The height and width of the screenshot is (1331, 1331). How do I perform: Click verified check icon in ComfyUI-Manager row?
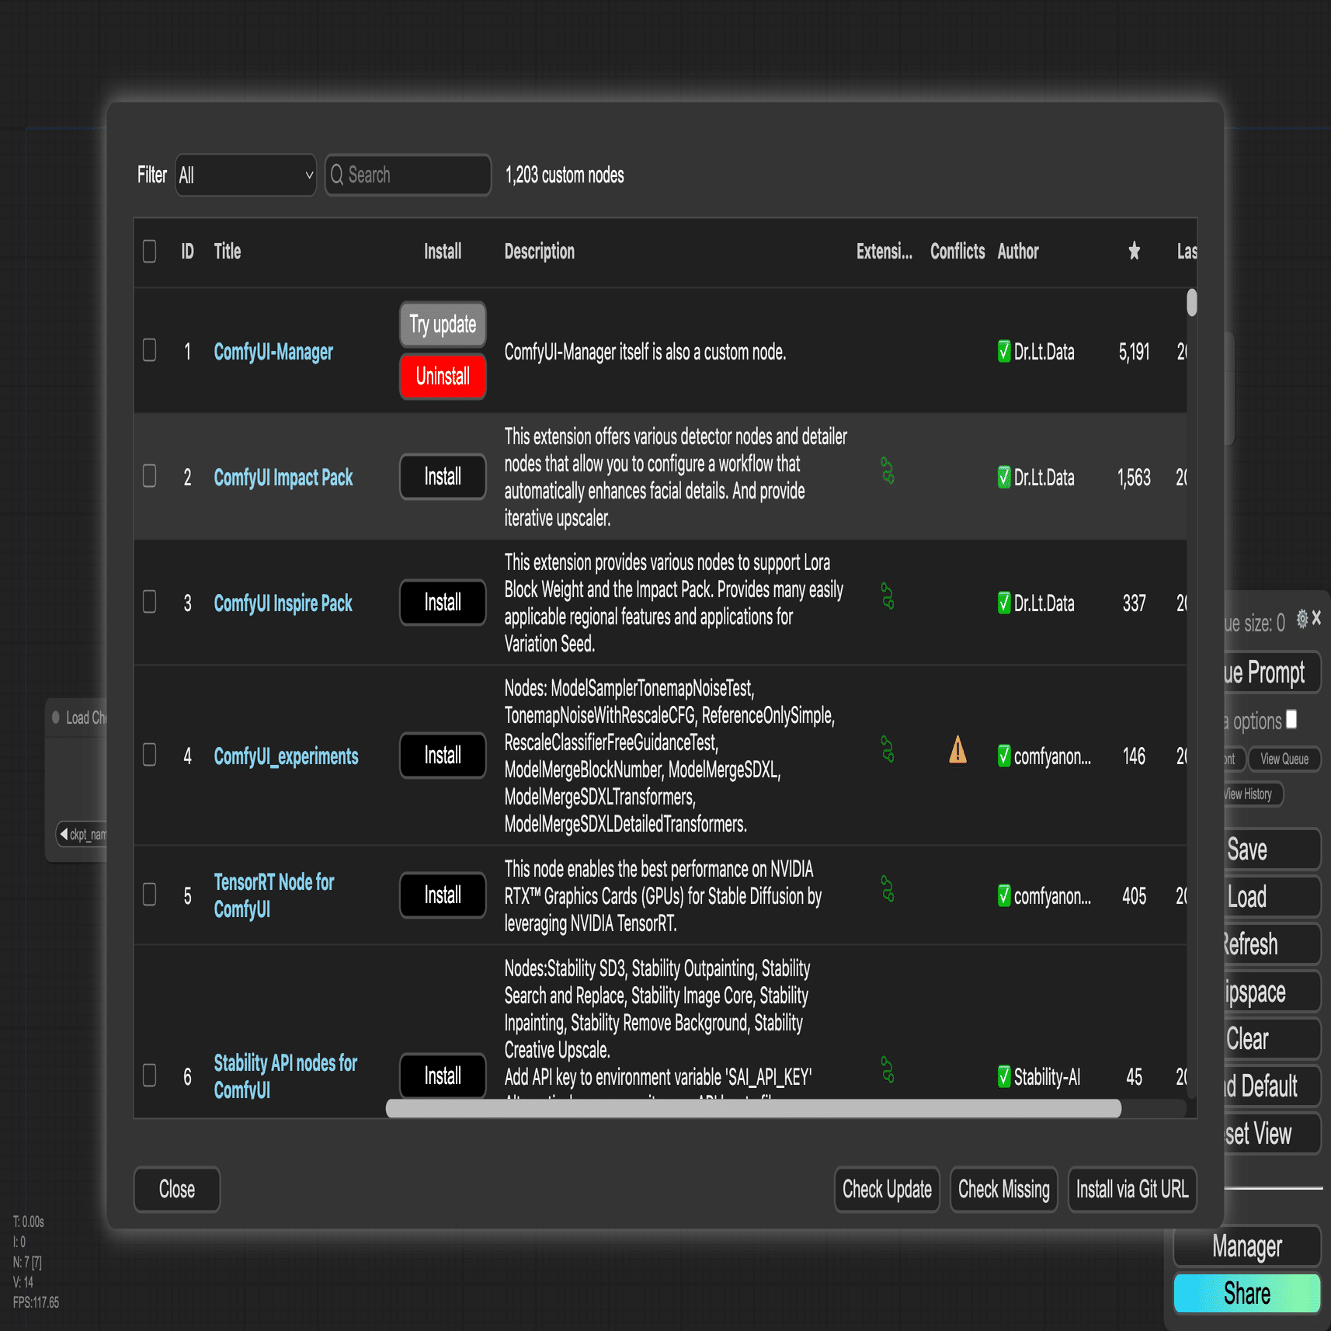pyautogui.click(x=1004, y=351)
